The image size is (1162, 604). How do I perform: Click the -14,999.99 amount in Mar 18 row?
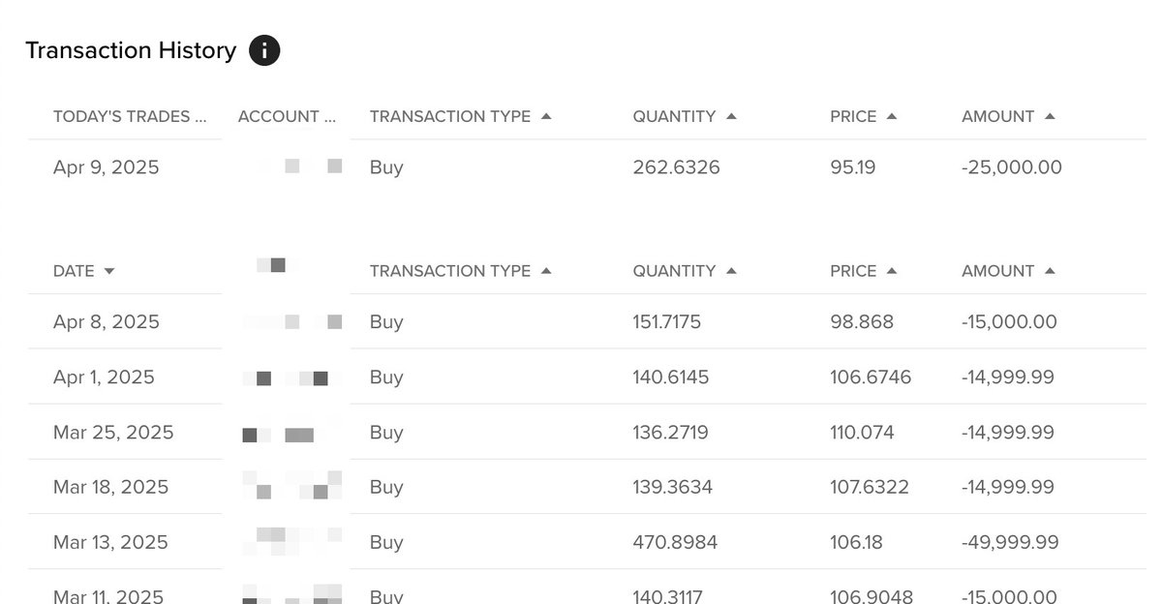[1008, 487]
